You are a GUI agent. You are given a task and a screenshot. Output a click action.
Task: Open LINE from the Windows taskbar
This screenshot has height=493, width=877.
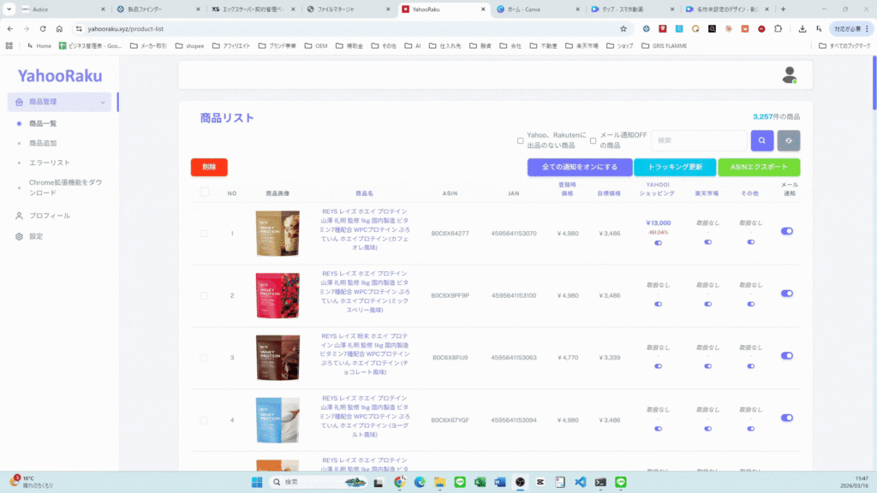pyautogui.click(x=459, y=482)
